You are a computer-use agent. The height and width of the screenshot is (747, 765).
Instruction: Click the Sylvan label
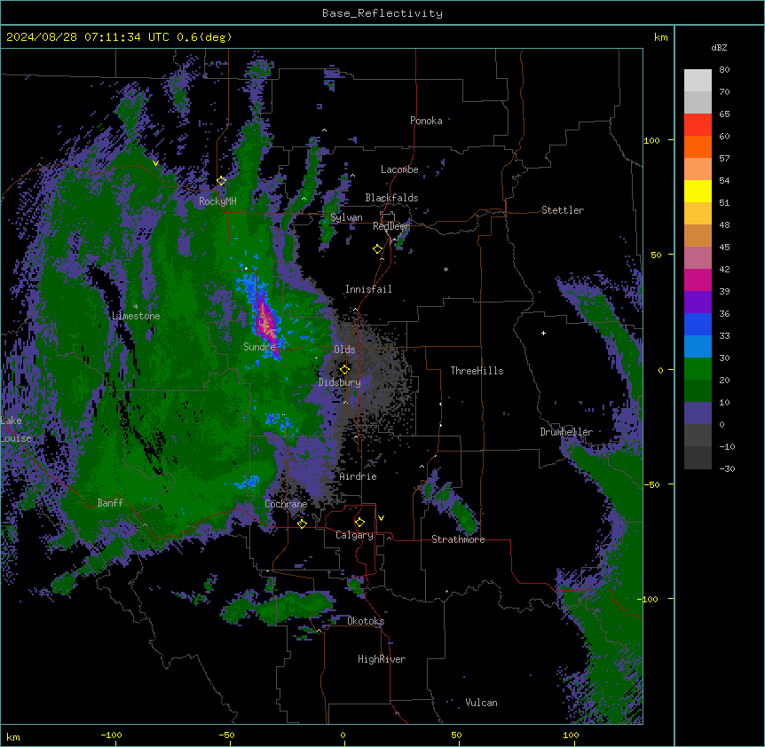click(x=346, y=217)
